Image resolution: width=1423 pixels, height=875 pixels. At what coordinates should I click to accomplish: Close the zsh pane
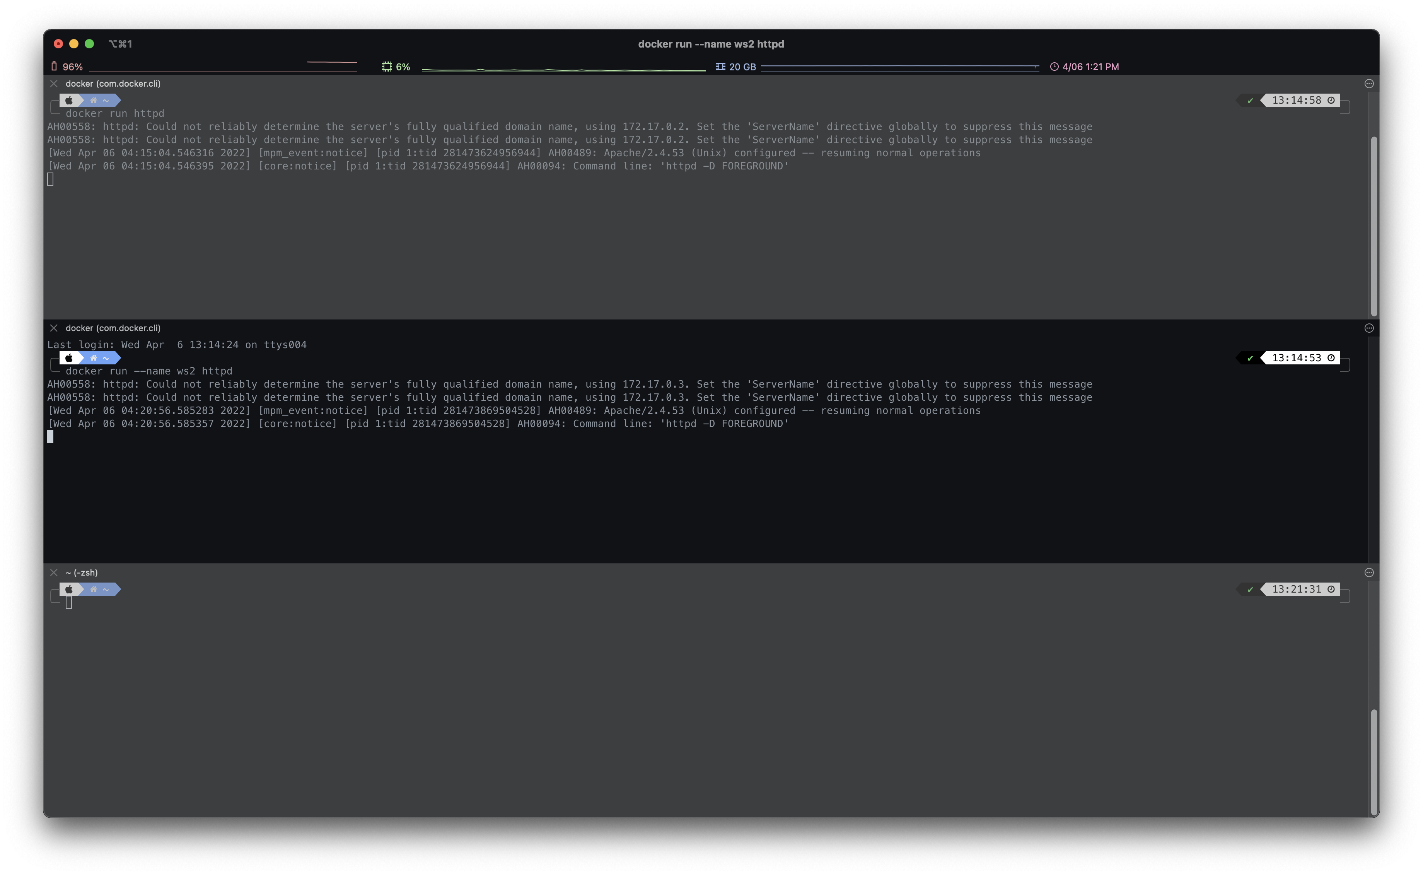[x=54, y=573]
